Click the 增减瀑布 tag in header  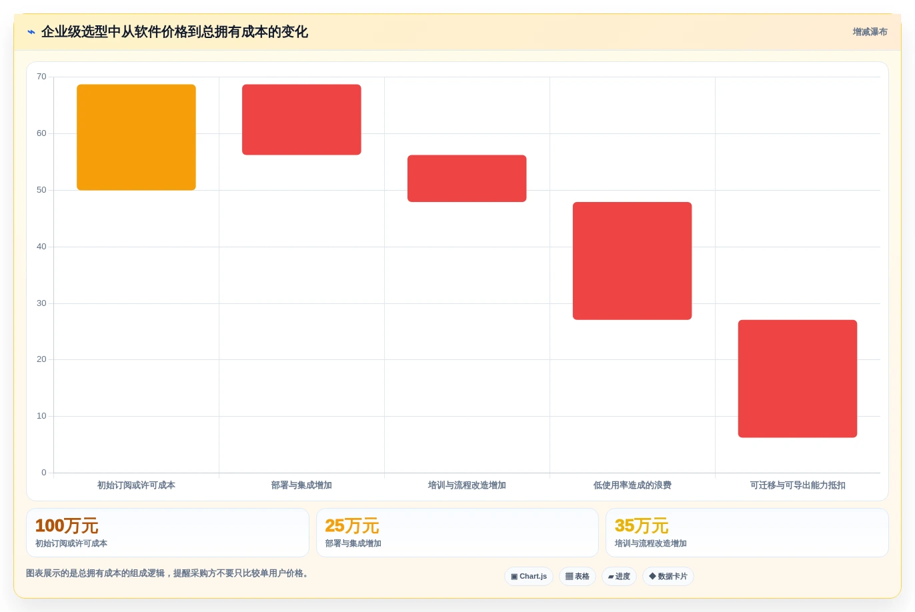870,32
